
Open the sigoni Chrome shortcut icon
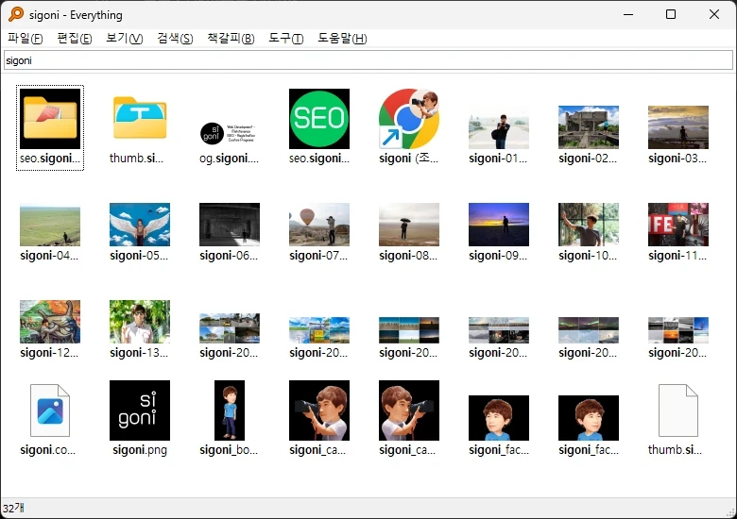pyautogui.click(x=408, y=119)
